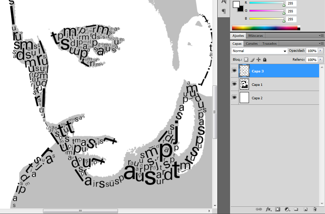The height and width of the screenshot is (214, 325).
Task: Open the Capas panel options menu
Action: pos(321,43)
